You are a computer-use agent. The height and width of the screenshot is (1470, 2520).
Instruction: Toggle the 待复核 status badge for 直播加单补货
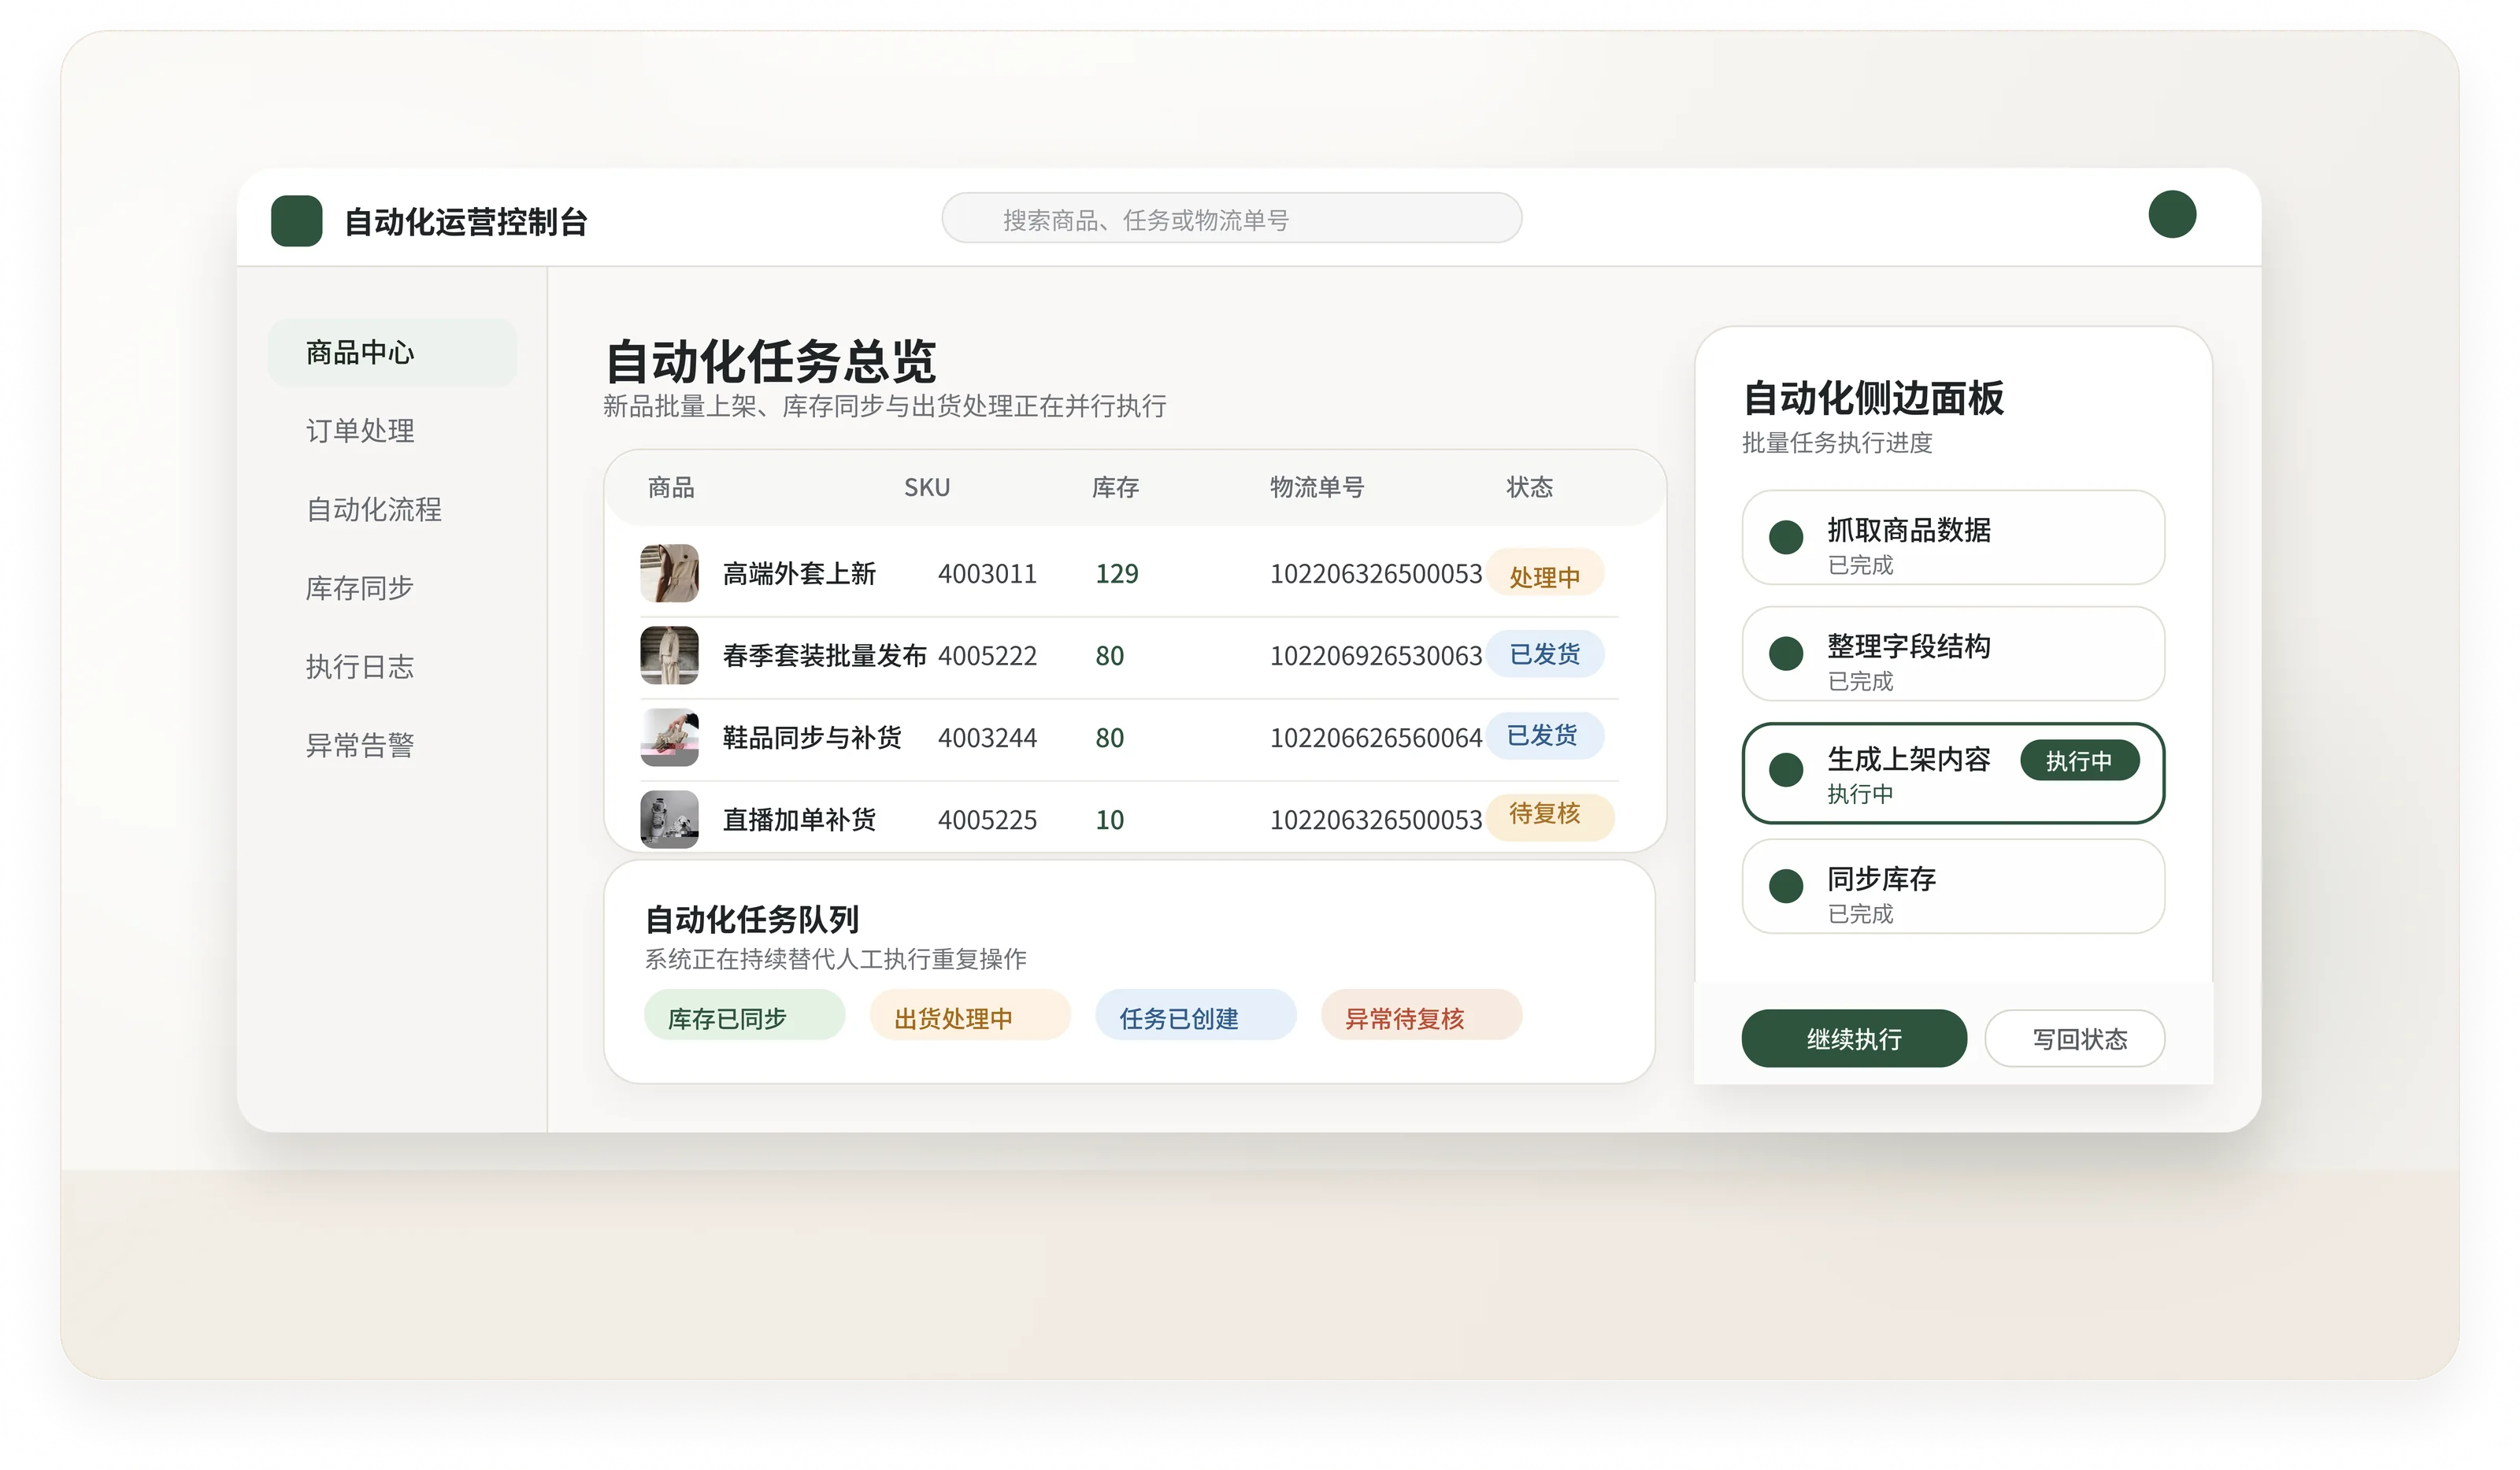pos(1551,817)
